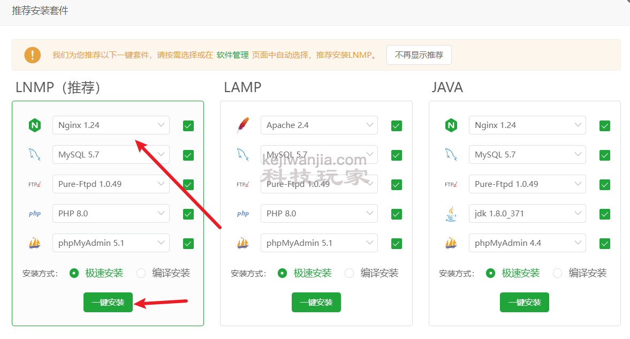Uncheck PHP 8.0 checkbox in LAMP panel
This screenshot has width=630, height=339.
397,214
